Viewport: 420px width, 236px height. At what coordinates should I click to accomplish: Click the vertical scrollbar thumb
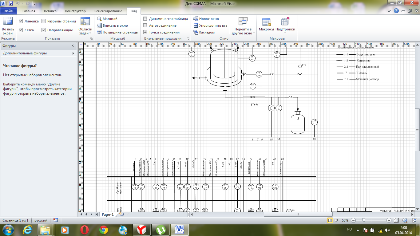417,129
